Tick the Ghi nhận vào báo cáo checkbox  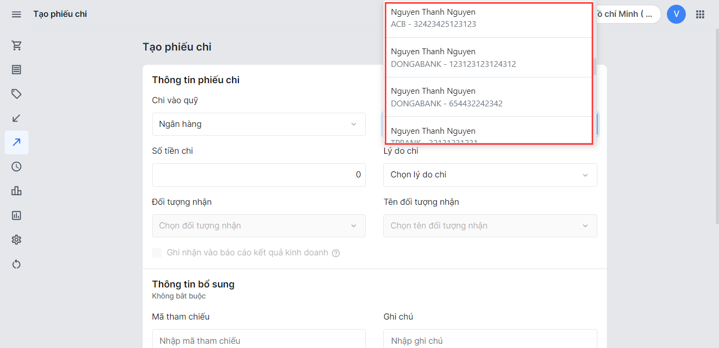pos(157,253)
